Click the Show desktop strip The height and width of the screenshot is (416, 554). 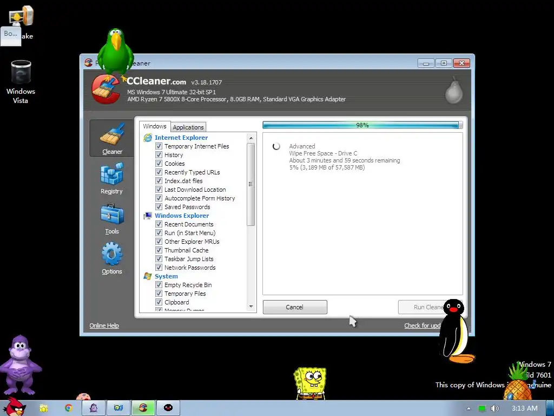click(550, 408)
